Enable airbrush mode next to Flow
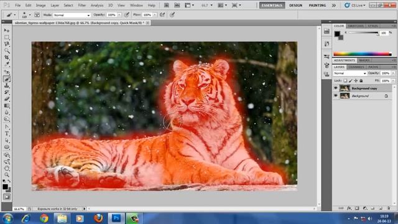Viewport: 398px width, 224px height. tap(162, 15)
